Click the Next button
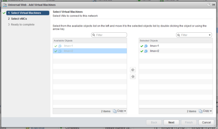 (x=171, y=122)
